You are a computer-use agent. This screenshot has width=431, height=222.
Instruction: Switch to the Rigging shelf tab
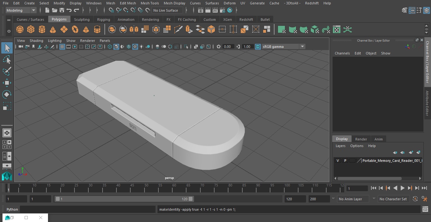click(x=103, y=20)
